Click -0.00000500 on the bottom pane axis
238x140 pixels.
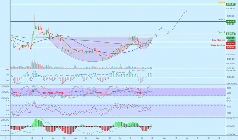pyautogui.click(x=231, y=134)
